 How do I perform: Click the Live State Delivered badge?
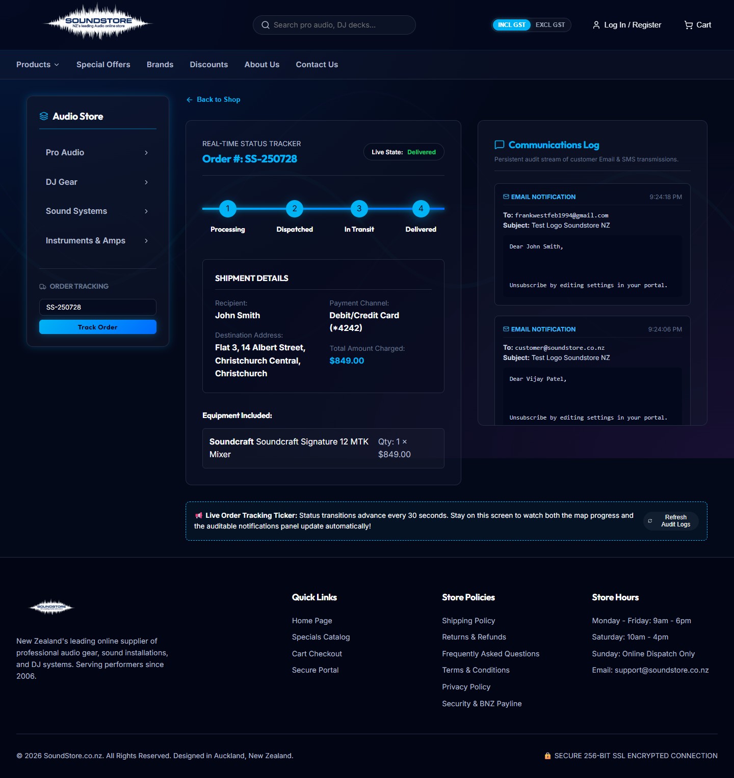(404, 152)
